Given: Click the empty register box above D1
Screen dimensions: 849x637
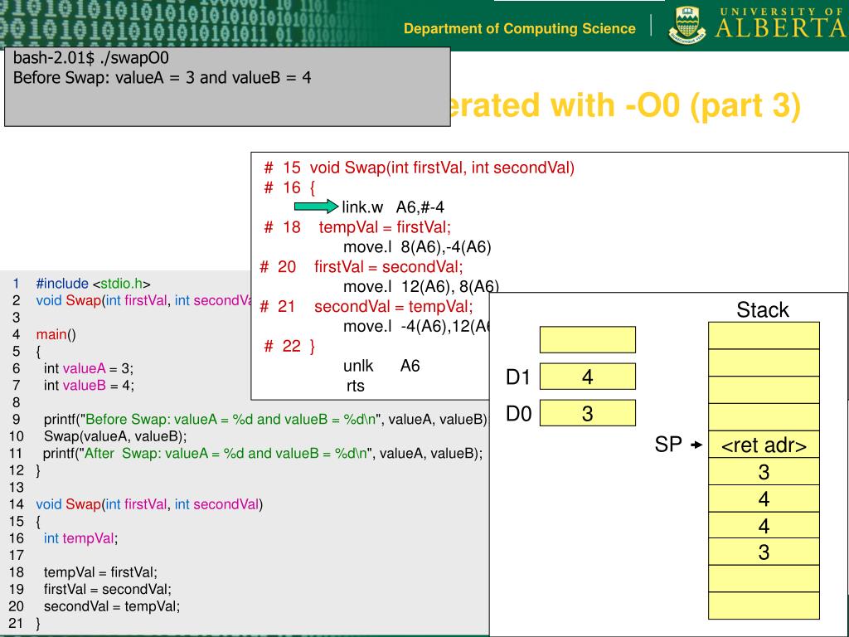Looking at the screenshot, I should [588, 339].
